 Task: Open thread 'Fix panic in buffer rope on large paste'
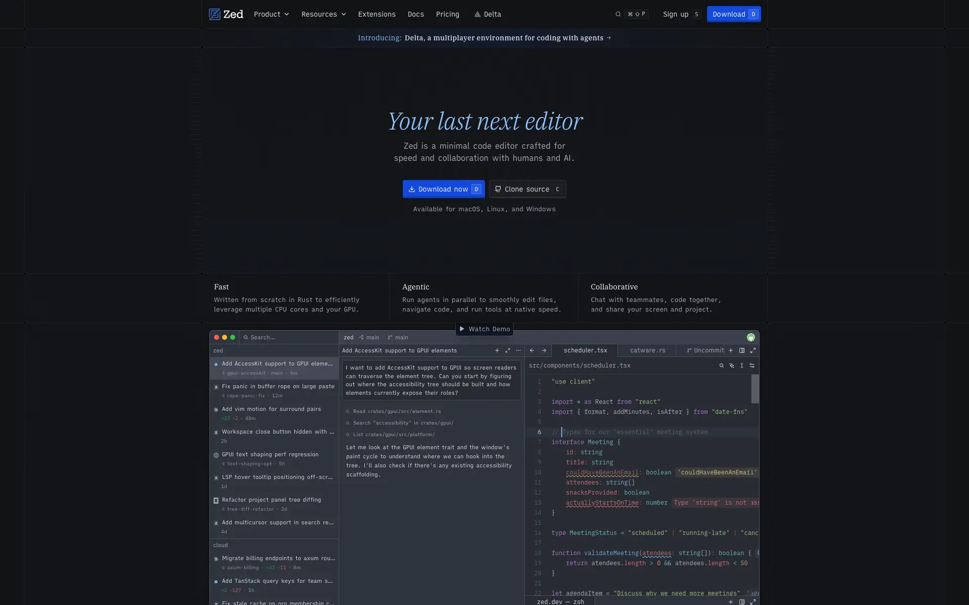[274, 391]
